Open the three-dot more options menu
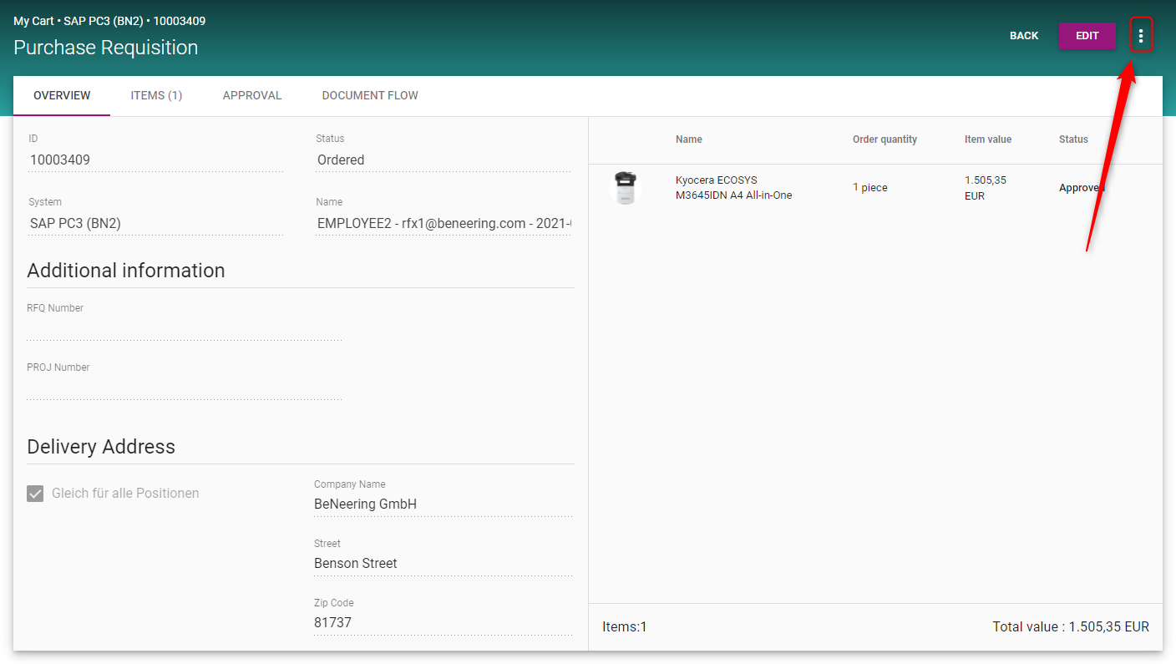Image resolution: width=1176 pixels, height=664 pixels. [x=1141, y=36]
